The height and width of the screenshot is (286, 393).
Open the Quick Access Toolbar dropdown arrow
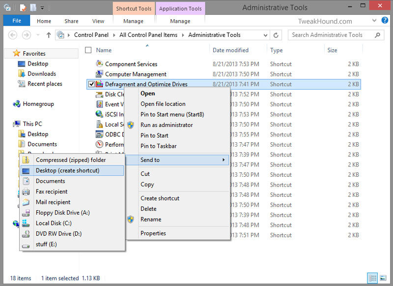[x=42, y=8]
